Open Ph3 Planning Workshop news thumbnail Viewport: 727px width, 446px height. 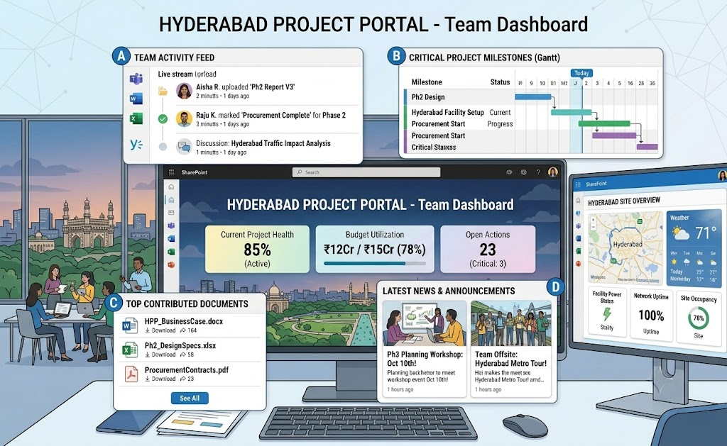[425, 324]
